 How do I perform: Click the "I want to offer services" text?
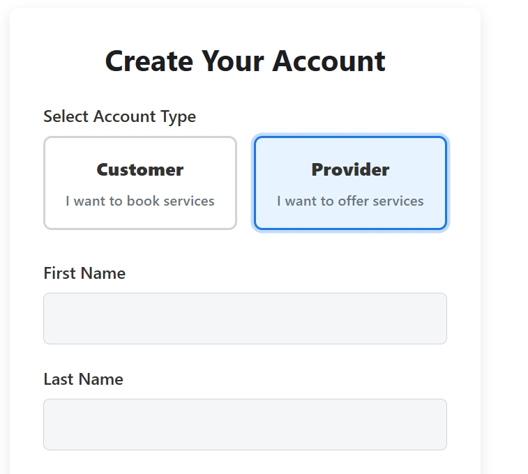click(x=350, y=201)
